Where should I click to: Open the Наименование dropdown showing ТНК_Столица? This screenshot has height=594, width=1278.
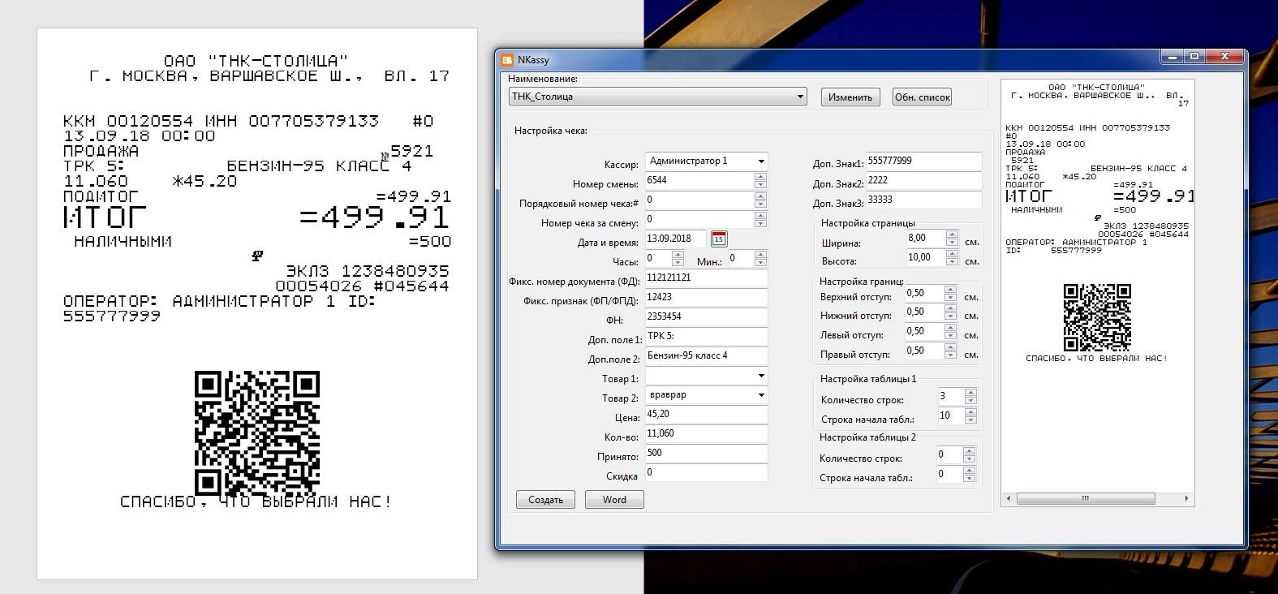(x=657, y=97)
